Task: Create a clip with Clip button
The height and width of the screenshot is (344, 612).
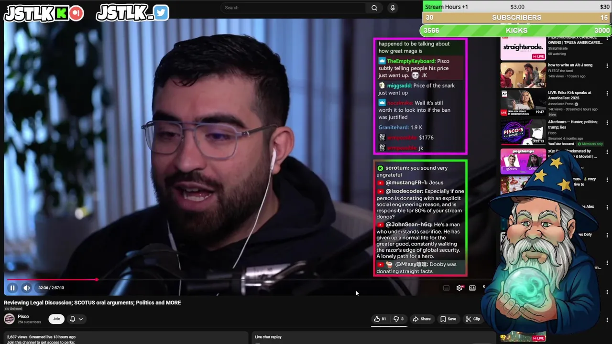Action: (473, 319)
